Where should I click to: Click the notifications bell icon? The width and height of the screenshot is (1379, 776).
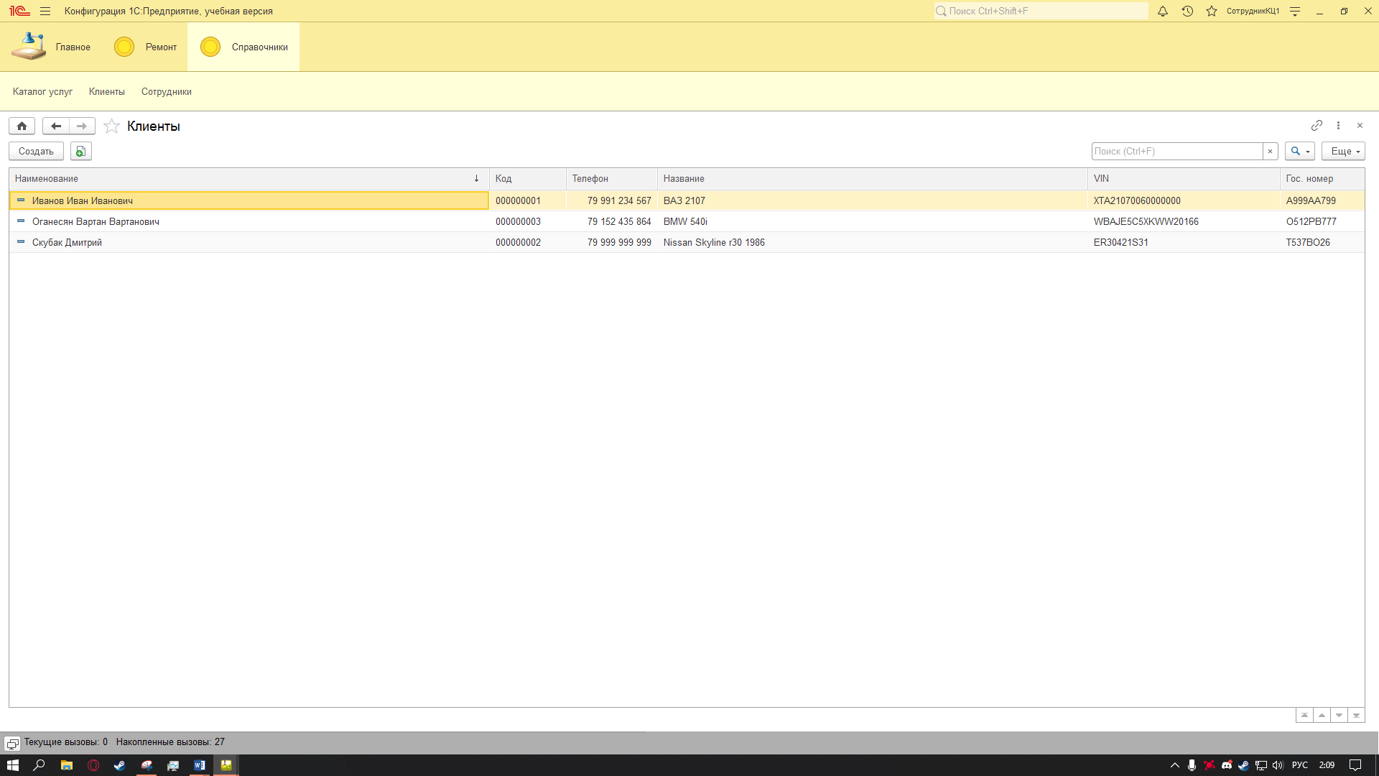click(1163, 11)
